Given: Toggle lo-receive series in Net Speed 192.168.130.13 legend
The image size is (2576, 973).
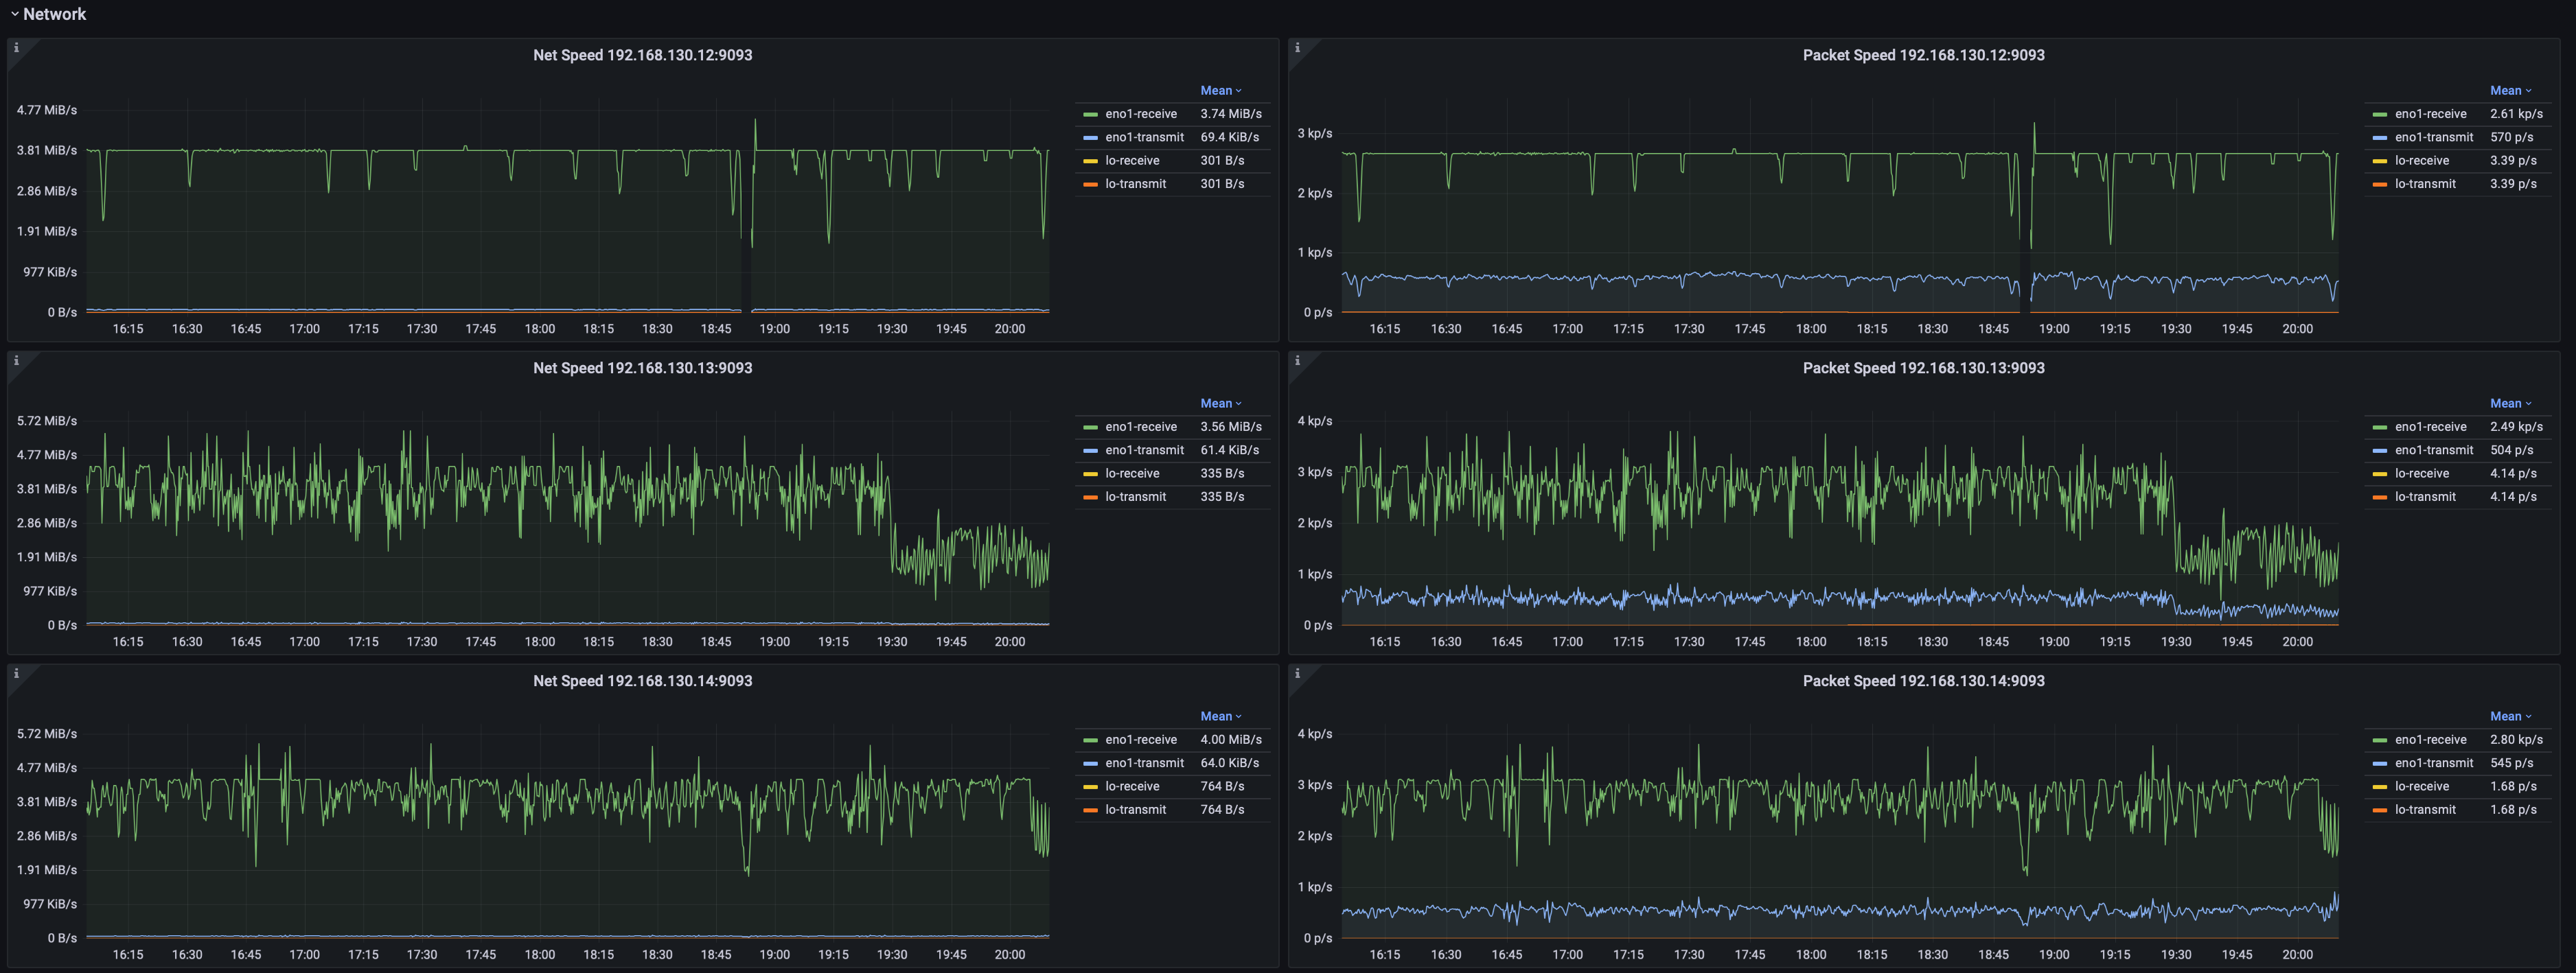Looking at the screenshot, I should point(1132,473).
